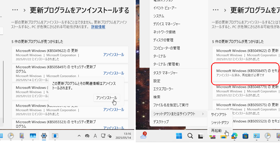This screenshot has width=280, height=143.
Task: Expand シャットダウンまたはサインアウト submenu arrow
Action: pos(203,114)
